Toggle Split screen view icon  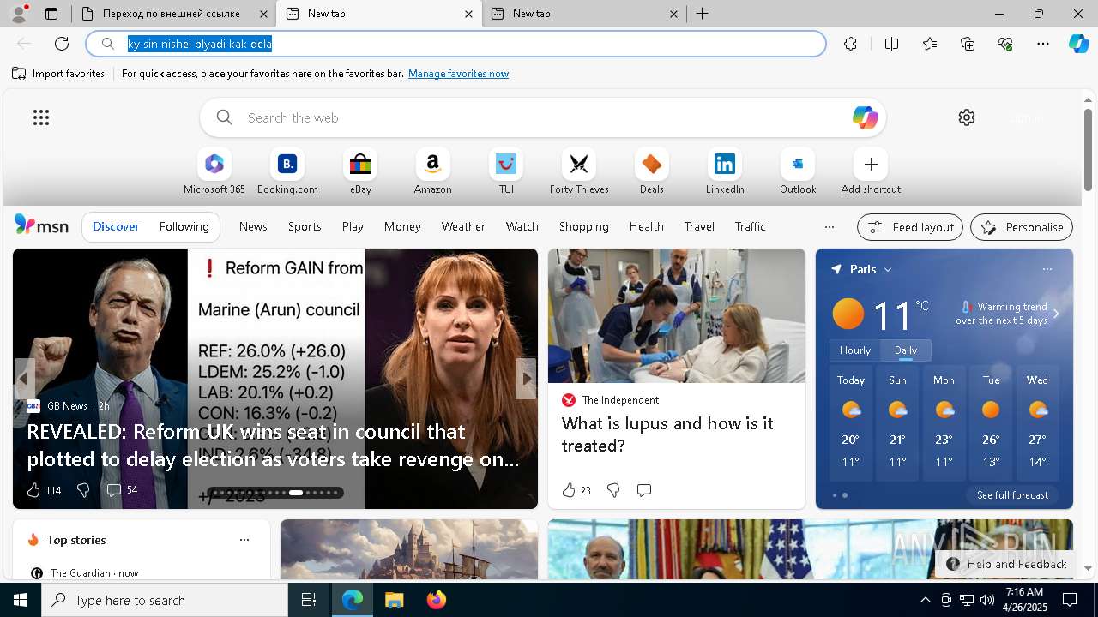click(x=891, y=44)
